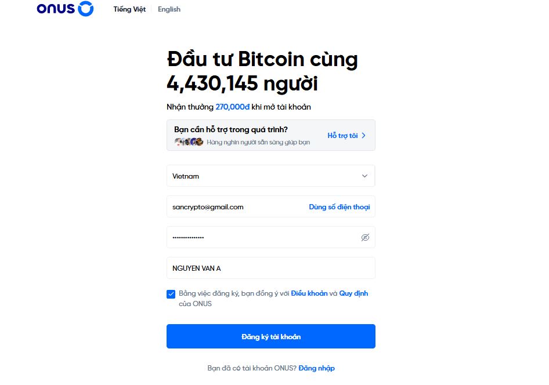Open the Vietnam country dropdown
The image size is (549, 385).
point(270,176)
